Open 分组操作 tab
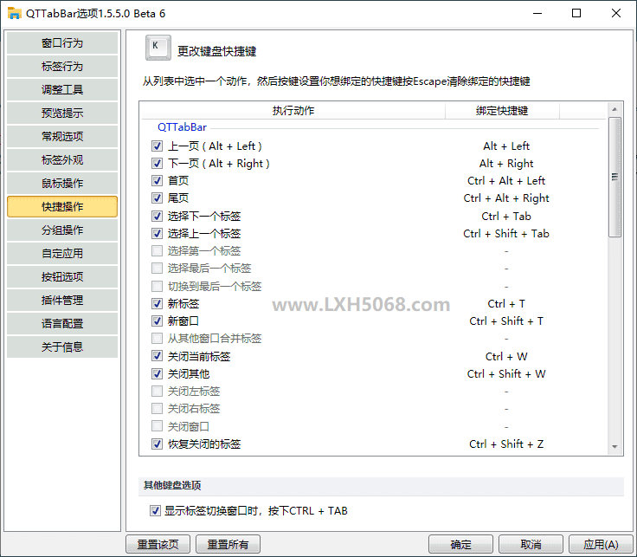Viewport: 637px width, 557px height. tap(62, 230)
